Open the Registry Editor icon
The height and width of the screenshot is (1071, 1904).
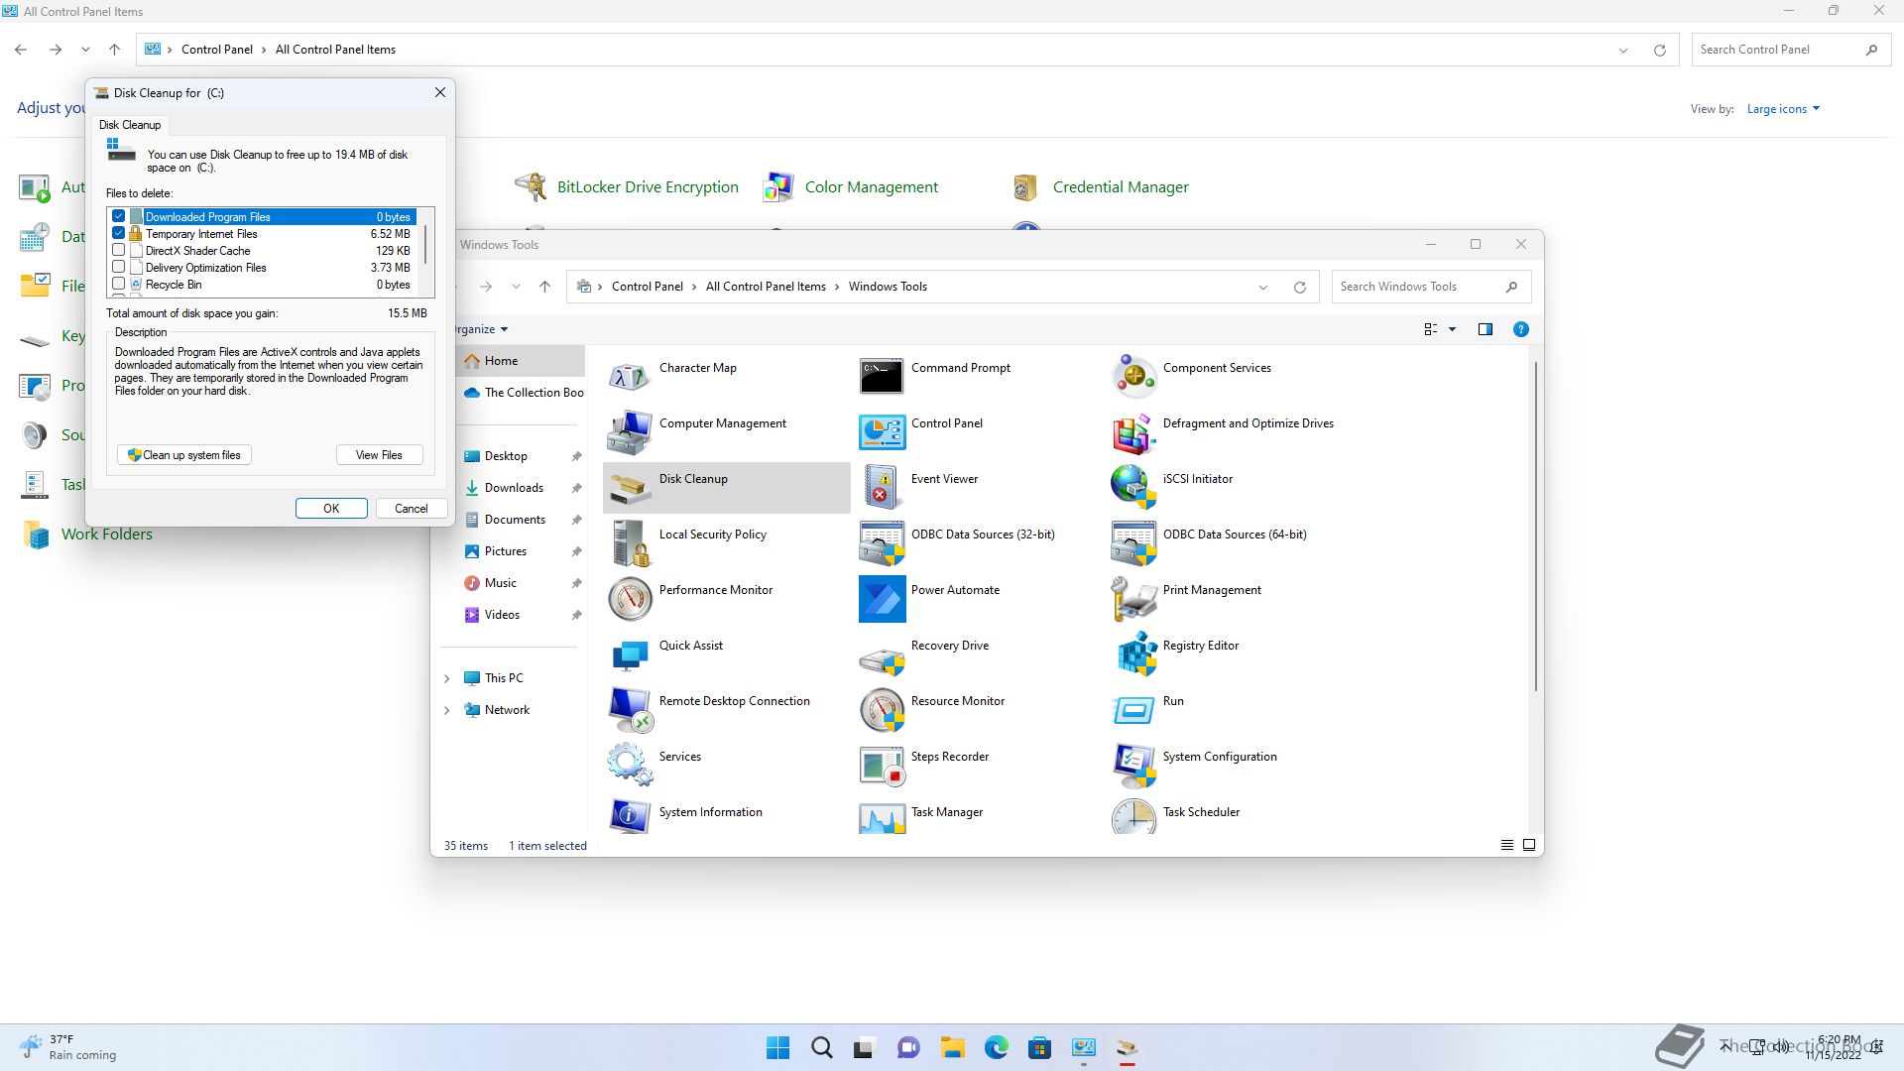tap(1136, 654)
